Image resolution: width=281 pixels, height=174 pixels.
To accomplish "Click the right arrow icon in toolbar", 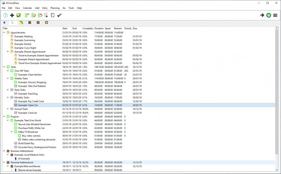I will point(262,15).
